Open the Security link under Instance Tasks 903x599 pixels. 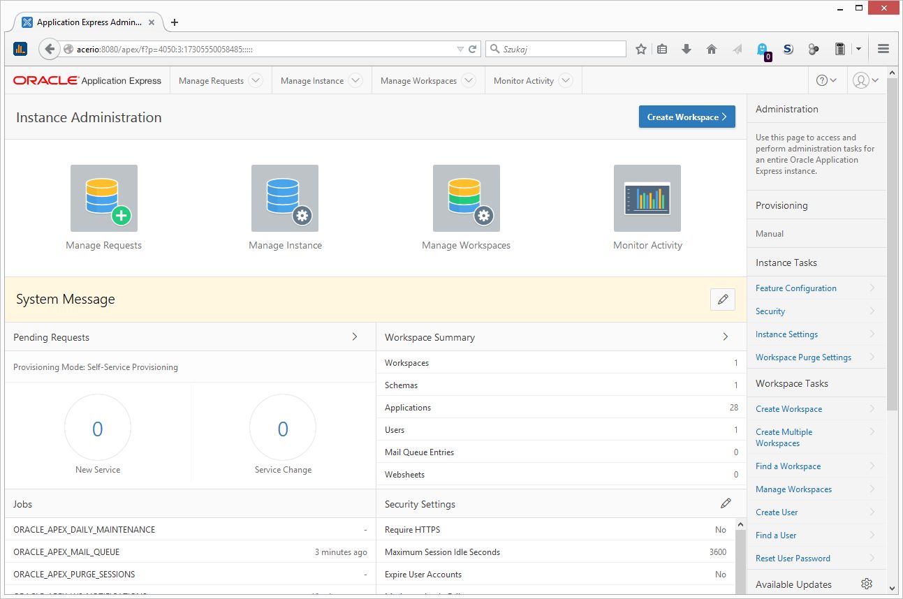[x=770, y=311]
